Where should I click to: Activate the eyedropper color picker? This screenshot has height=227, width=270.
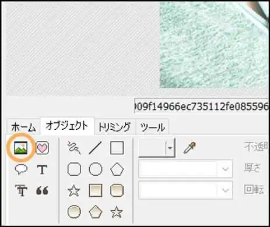pyautogui.click(x=190, y=148)
